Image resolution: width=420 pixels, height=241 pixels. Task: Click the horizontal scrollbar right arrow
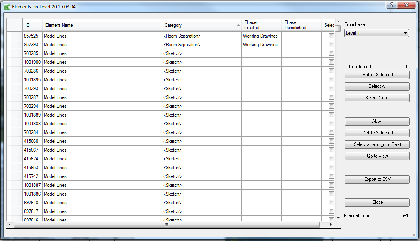[331, 225]
